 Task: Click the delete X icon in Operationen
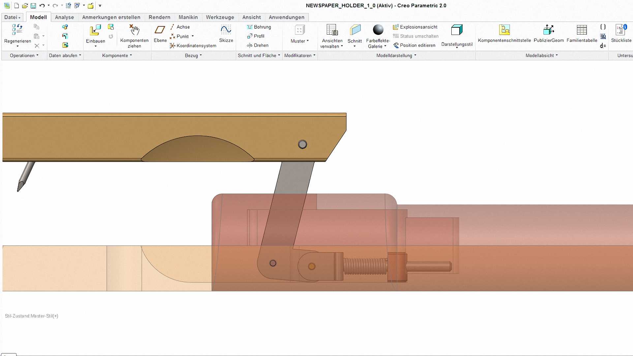[37, 46]
